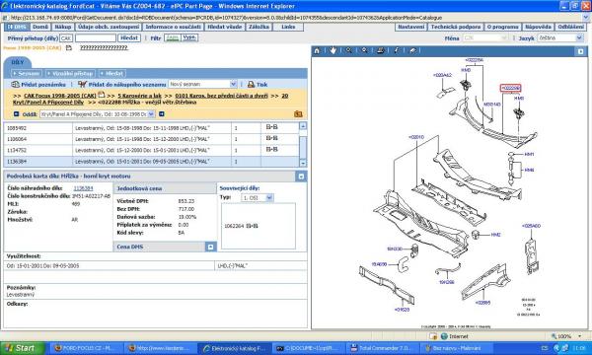Select the hand pan tool

[x=333, y=50]
